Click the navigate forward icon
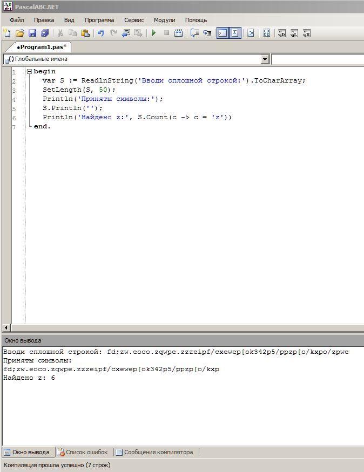Viewport: 364px width, 472px height. click(x=138, y=33)
